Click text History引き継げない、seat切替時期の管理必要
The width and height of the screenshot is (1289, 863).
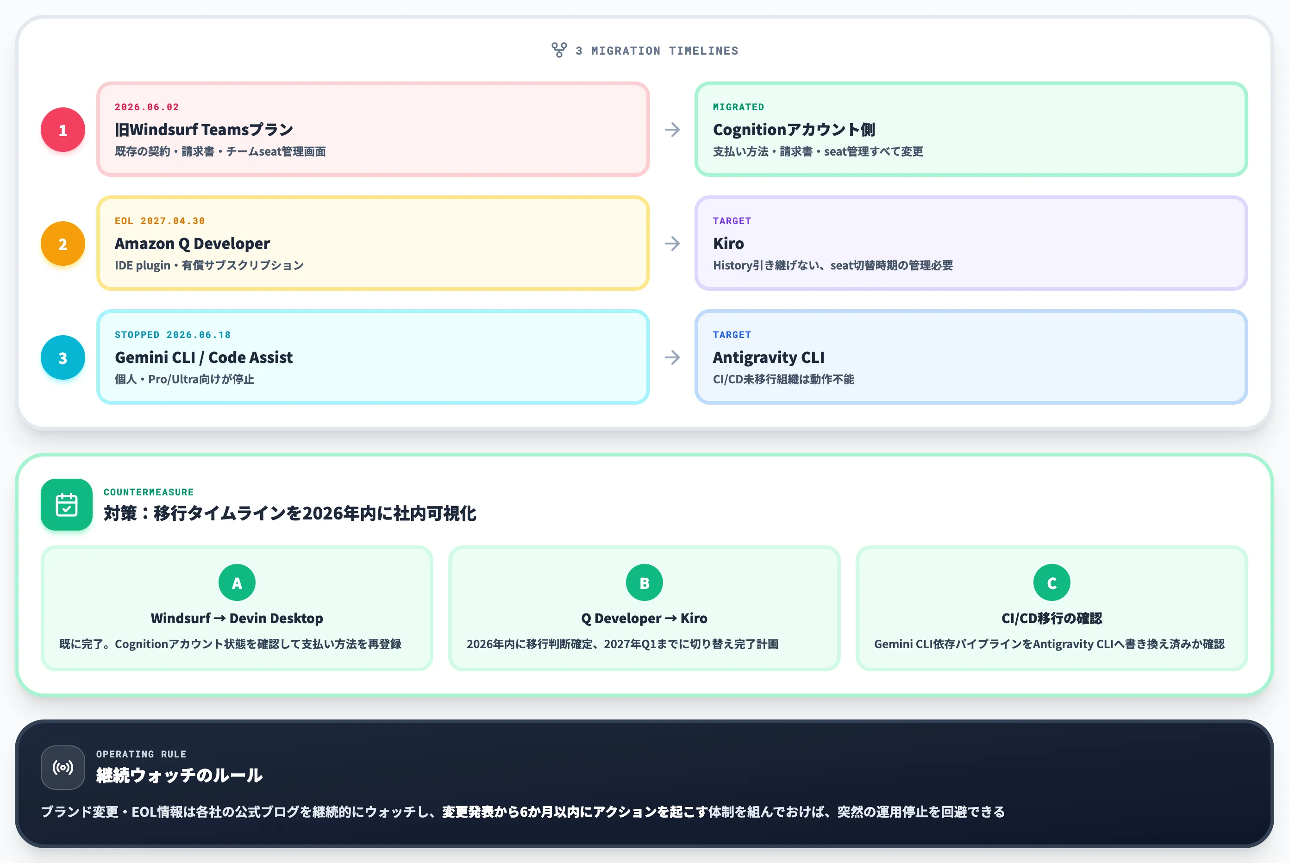(x=833, y=265)
